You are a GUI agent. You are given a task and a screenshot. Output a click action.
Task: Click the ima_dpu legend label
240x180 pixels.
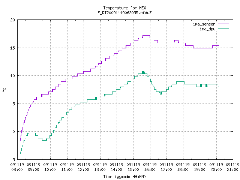click(x=207, y=29)
